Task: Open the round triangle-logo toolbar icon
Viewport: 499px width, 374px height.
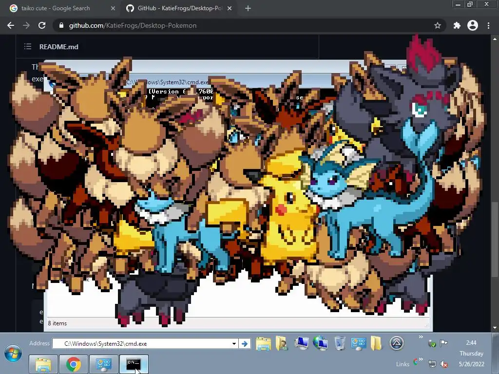Action: [397, 343]
